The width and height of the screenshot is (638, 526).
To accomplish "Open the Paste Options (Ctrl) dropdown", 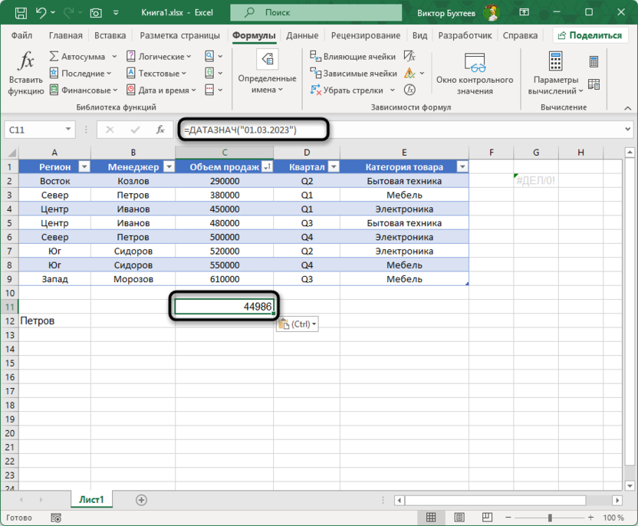I will point(297,324).
